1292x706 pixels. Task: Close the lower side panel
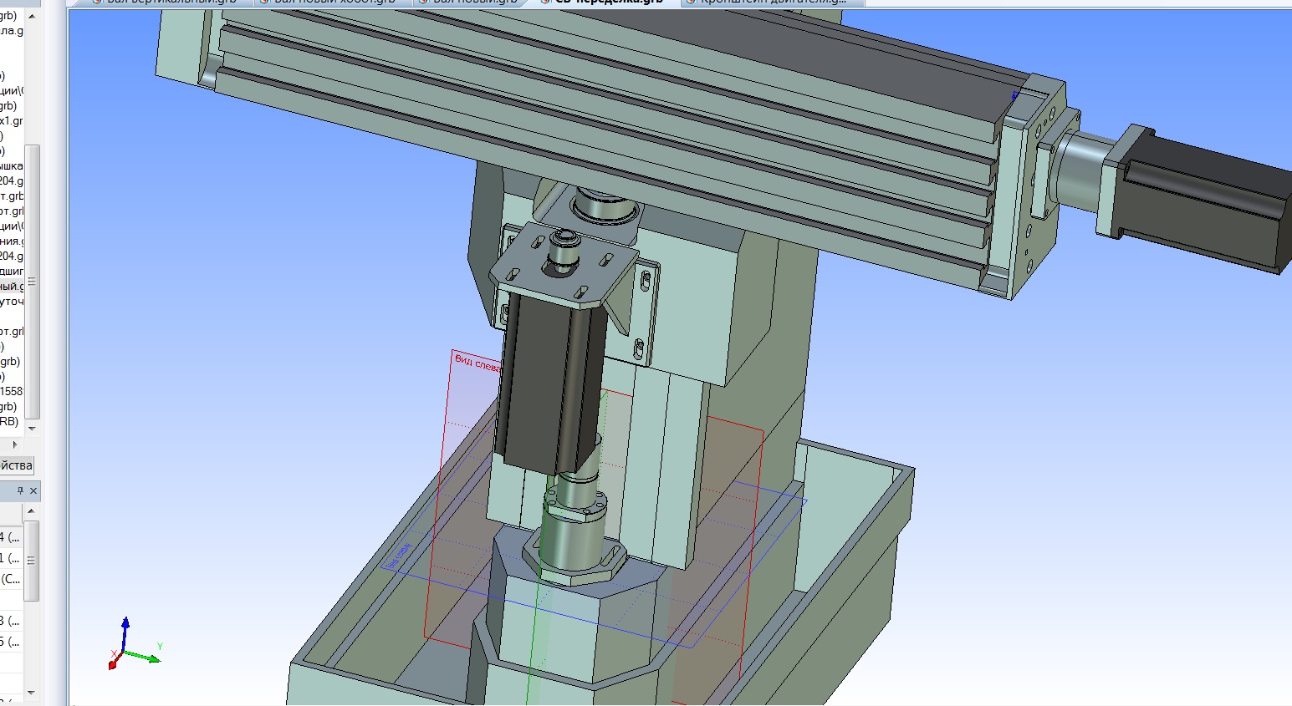33,490
